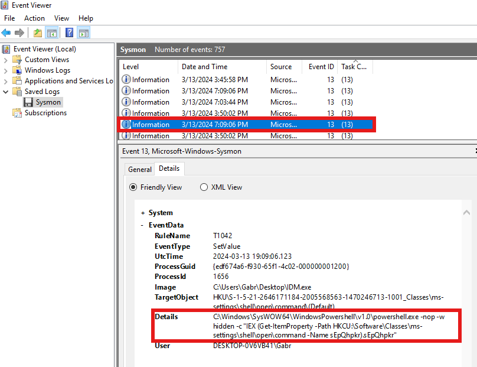
Task: Sort by the Event ID column header
Action: click(x=320, y=67)
